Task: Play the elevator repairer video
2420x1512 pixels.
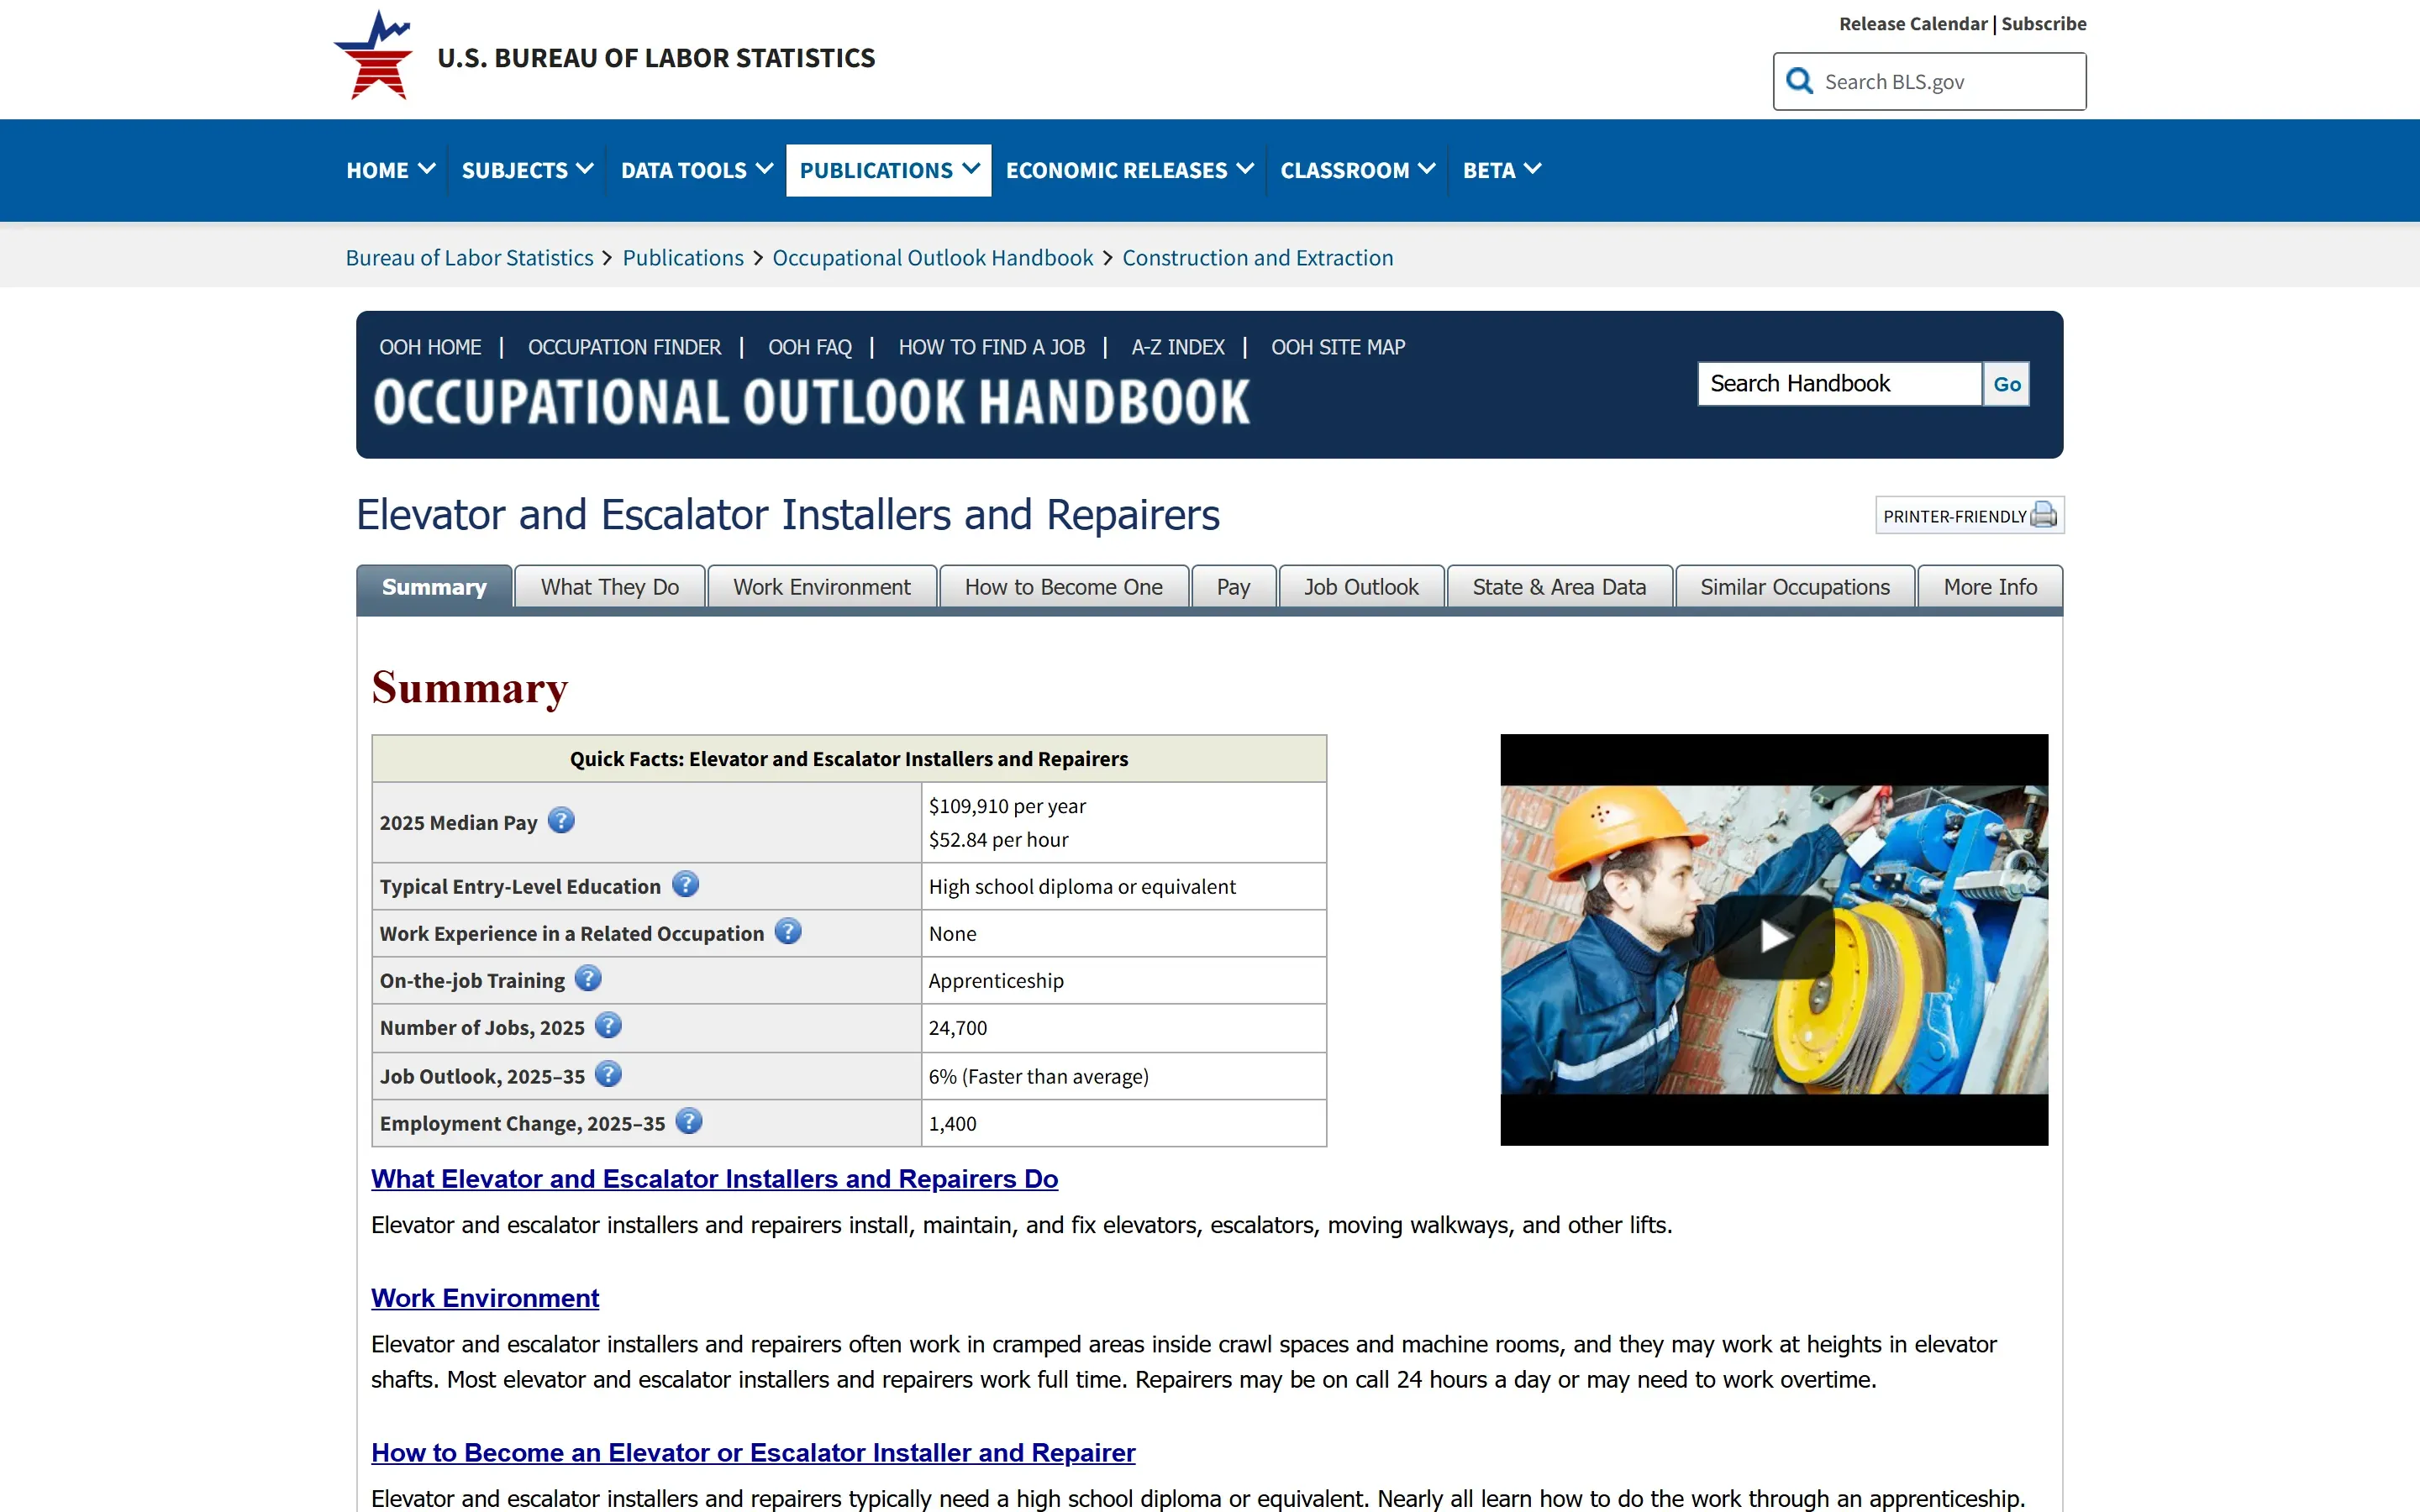Action: tap(1774, 937)
